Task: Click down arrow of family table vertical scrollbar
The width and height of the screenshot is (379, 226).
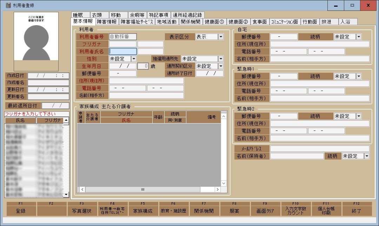Action: (224, 183)
